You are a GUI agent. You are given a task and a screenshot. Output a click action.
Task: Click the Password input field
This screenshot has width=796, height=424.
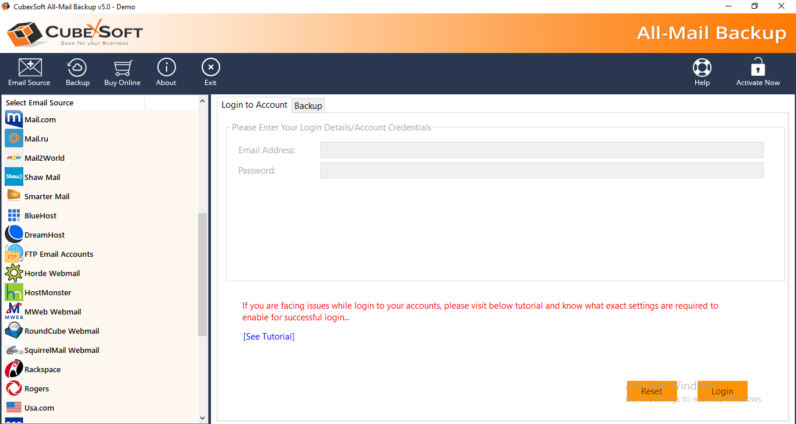[541, 171]
